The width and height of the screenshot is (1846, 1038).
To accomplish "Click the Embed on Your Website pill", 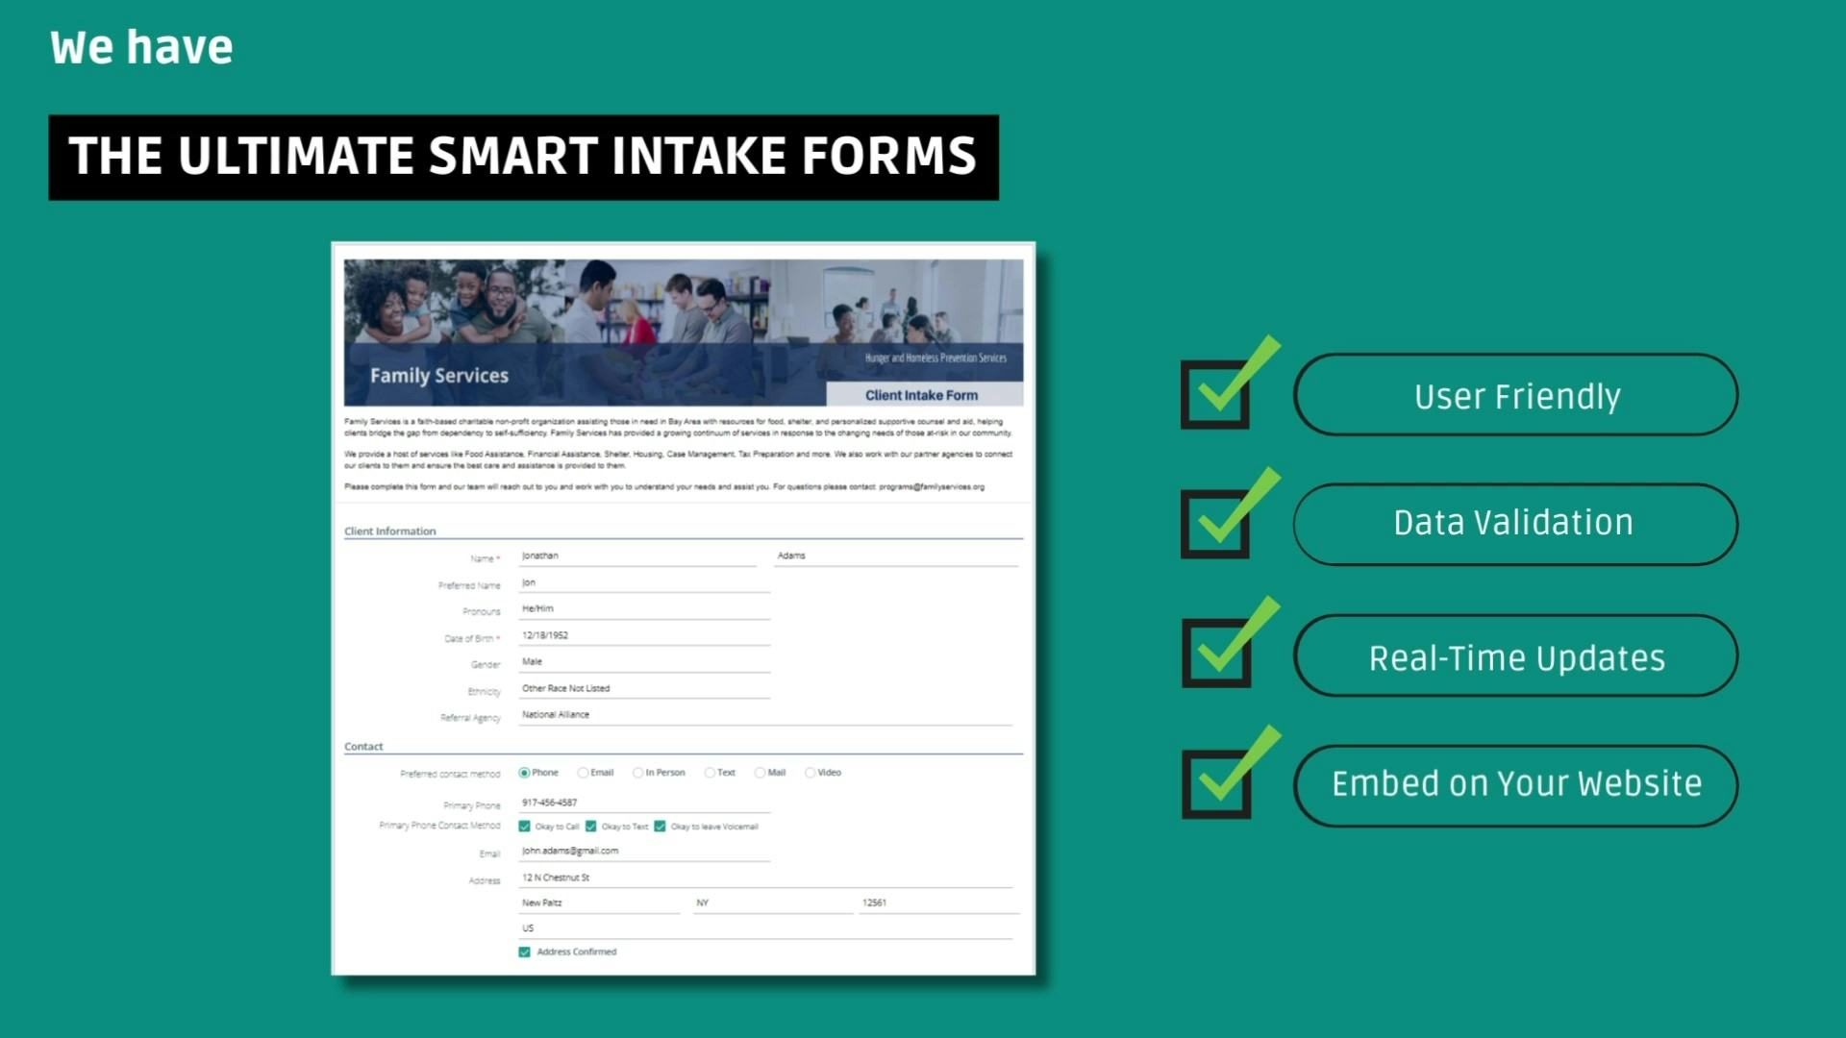I will (x=1515, y=785).
